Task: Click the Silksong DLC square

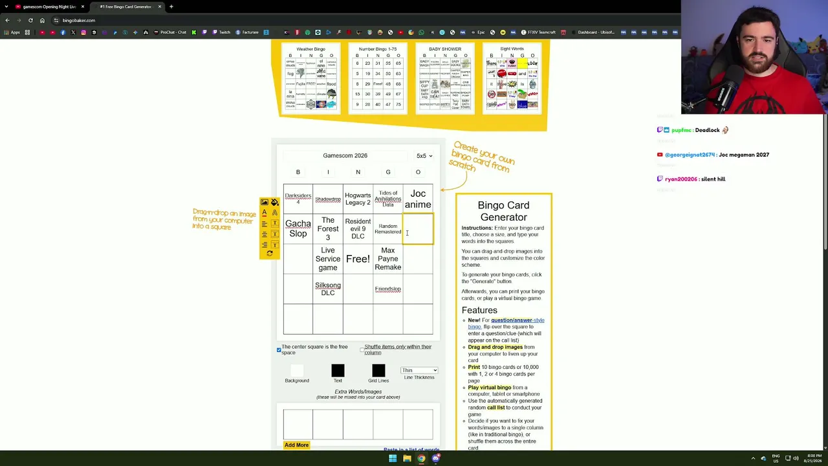Action: 328,289
